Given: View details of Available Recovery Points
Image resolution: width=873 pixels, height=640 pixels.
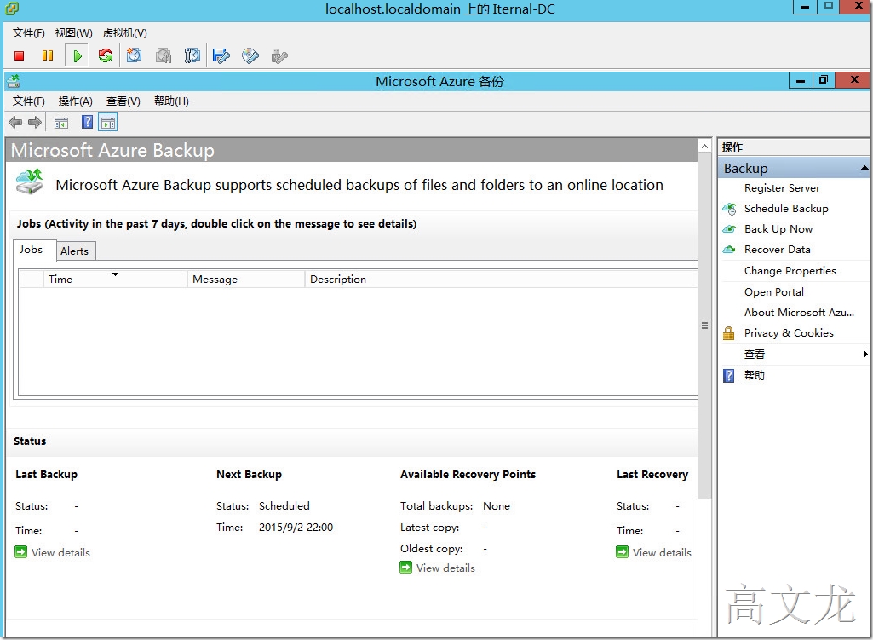Looking at the screenshot, I should tap(445, 568).
